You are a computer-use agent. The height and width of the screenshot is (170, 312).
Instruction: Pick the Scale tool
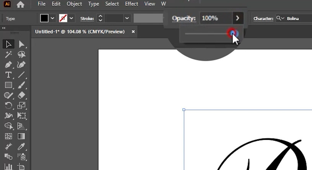21,106
